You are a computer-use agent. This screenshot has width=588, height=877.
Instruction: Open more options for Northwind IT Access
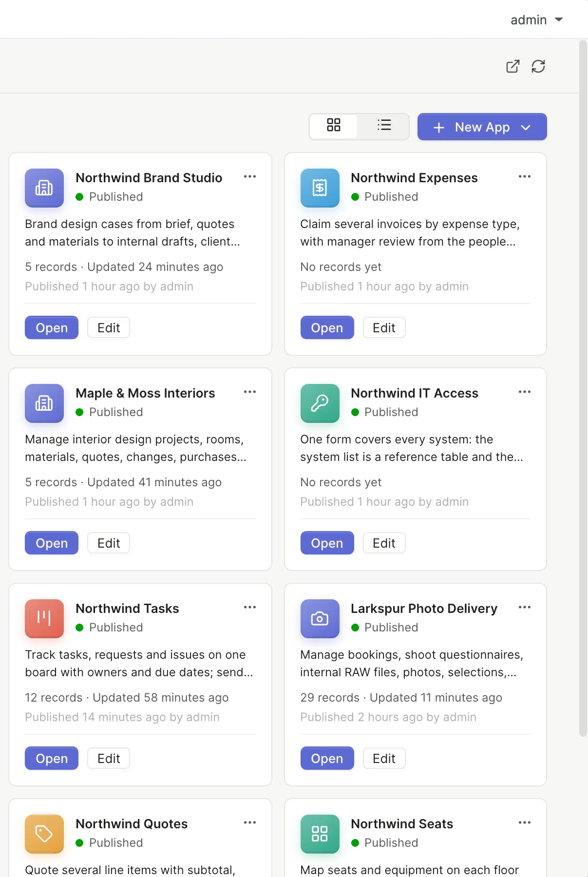[x=525, y=392]
